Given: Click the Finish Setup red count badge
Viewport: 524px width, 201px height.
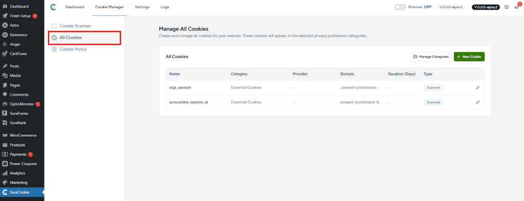Looking at the screenshot, I should point(35,16).
